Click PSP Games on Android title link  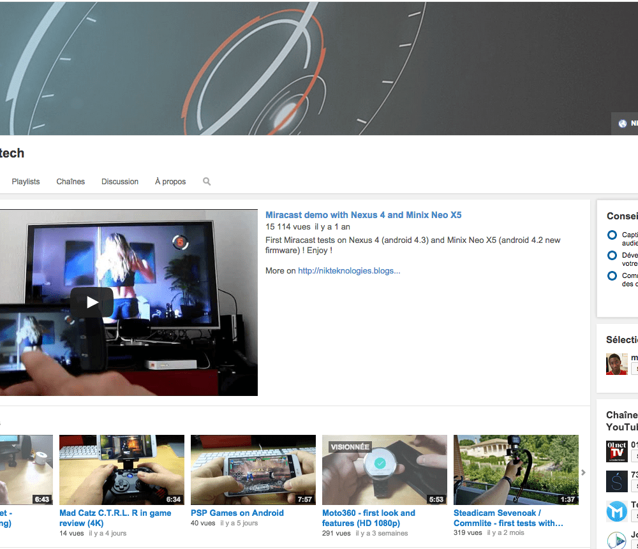pos(237,513)
